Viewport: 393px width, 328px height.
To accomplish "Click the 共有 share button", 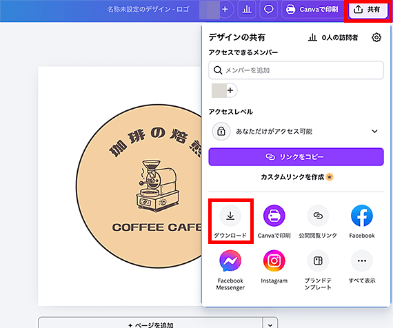I will coord(368,10).
